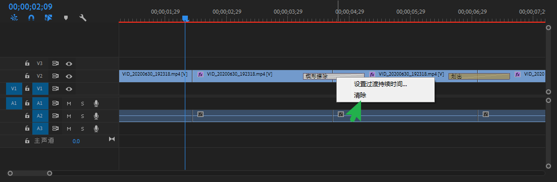Toggle lock on video track V1
Viewport: 557px width, 182px height.
click(x=27, y=89)
